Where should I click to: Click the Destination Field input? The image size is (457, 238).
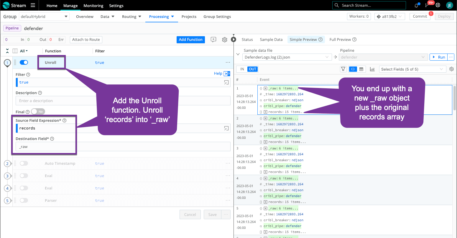(123, 147)
